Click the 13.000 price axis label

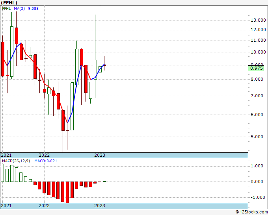click(258, 20)
